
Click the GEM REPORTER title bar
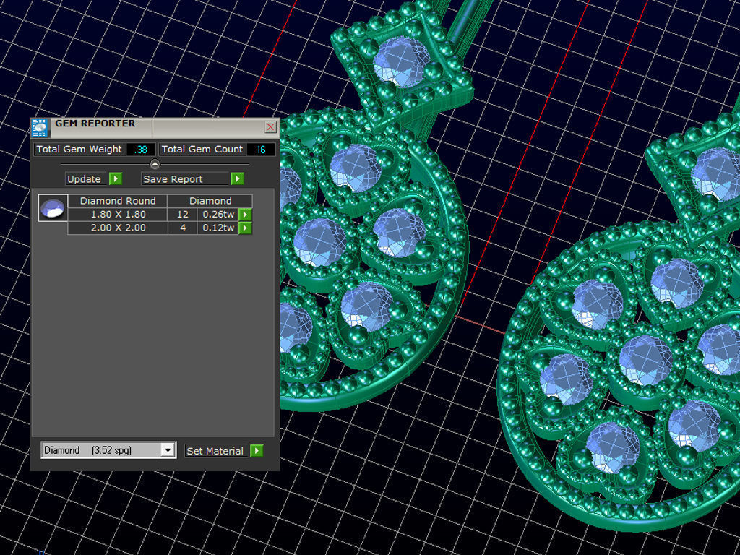click(156, 127)
